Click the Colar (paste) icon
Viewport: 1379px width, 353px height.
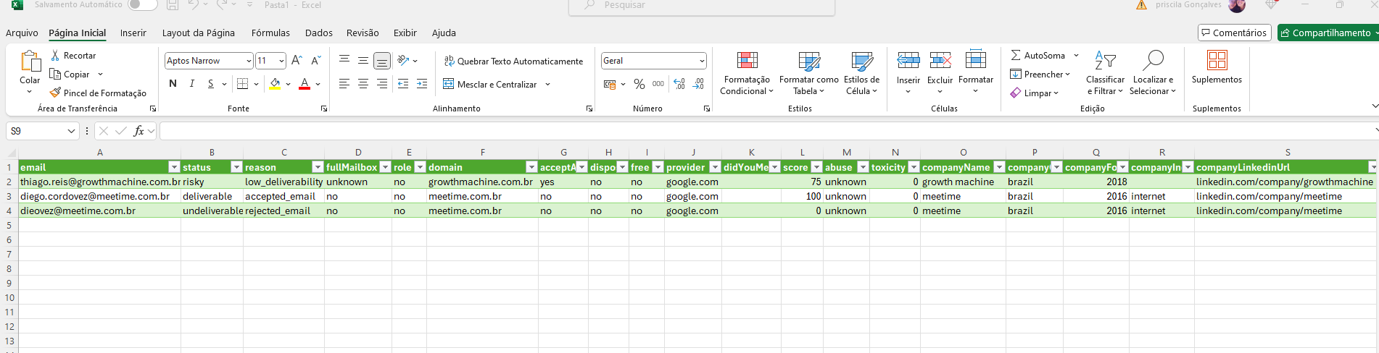pyautogui.click(x=30, y=61)
